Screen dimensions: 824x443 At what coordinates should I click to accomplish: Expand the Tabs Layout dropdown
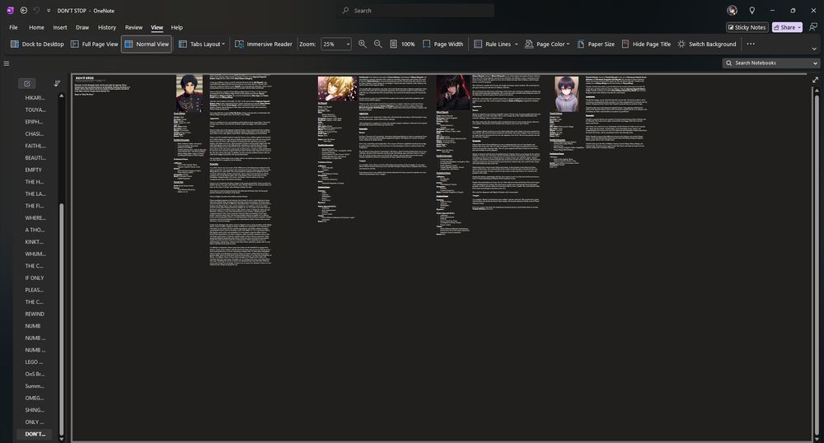202,44
